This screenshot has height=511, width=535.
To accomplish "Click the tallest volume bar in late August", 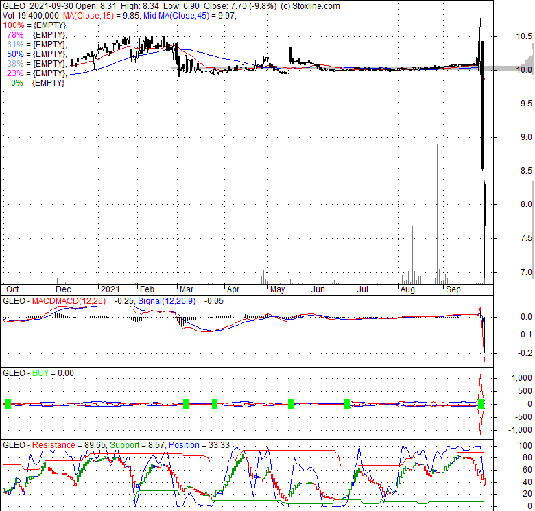I will 437,214.
